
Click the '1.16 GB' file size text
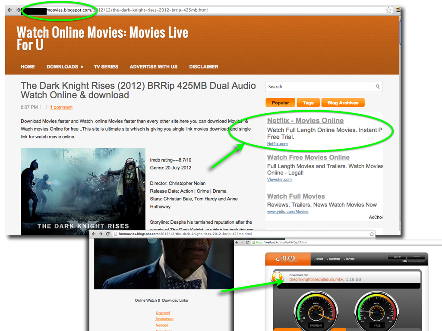(x=353, y=279)
